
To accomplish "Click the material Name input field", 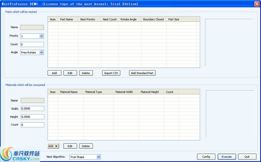I will point(32,100).
